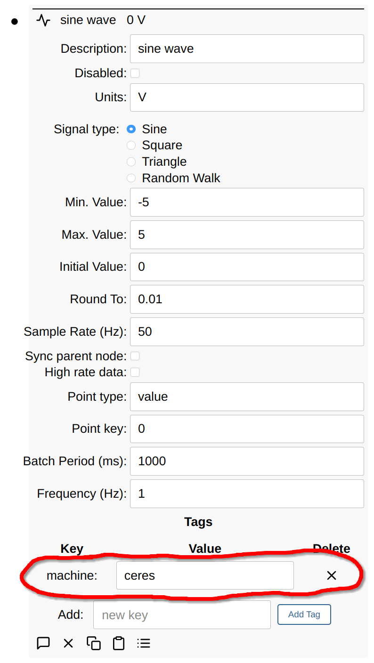Select Random Walk signal type
This screenshot has height=663, width=374.
point(131,178)
